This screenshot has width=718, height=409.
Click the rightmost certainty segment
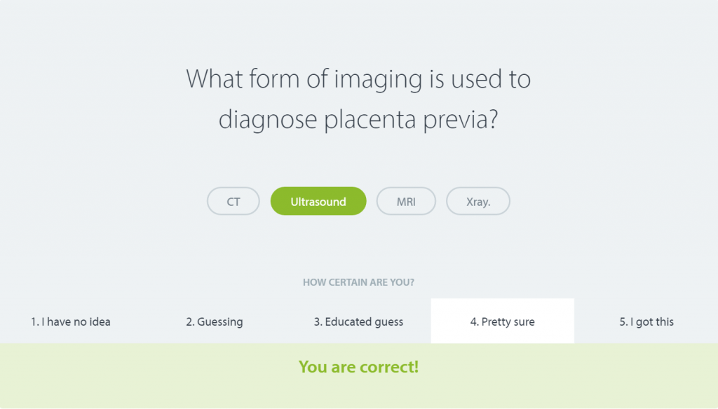pos(646,321)
